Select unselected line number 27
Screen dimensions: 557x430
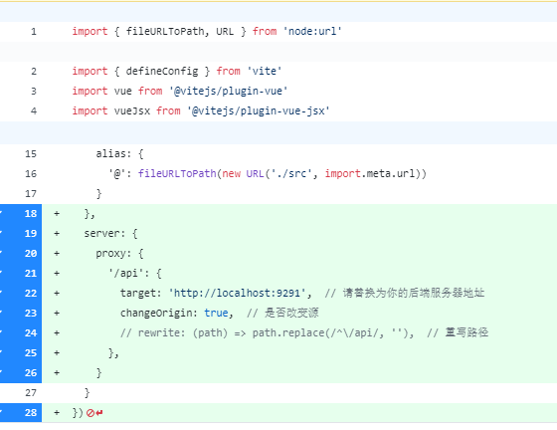click(x=31, y=393)
